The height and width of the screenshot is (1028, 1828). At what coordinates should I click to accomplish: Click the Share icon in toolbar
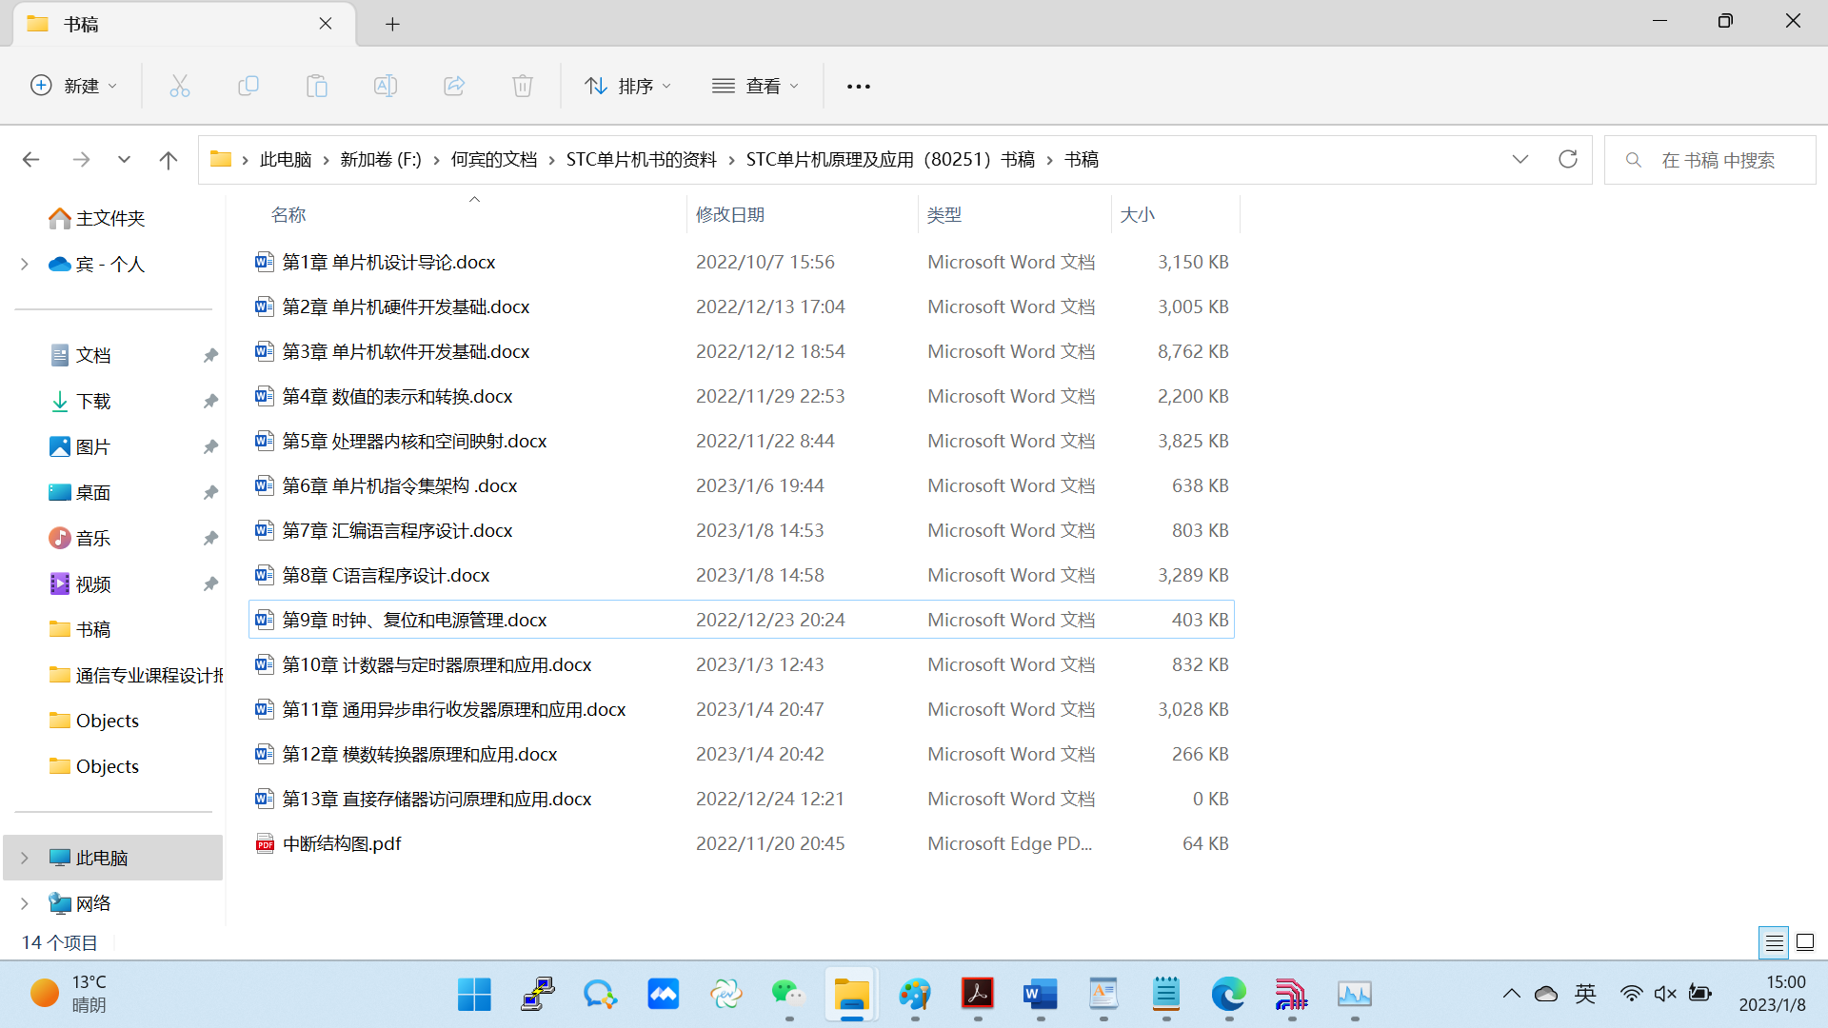point(453,86)
